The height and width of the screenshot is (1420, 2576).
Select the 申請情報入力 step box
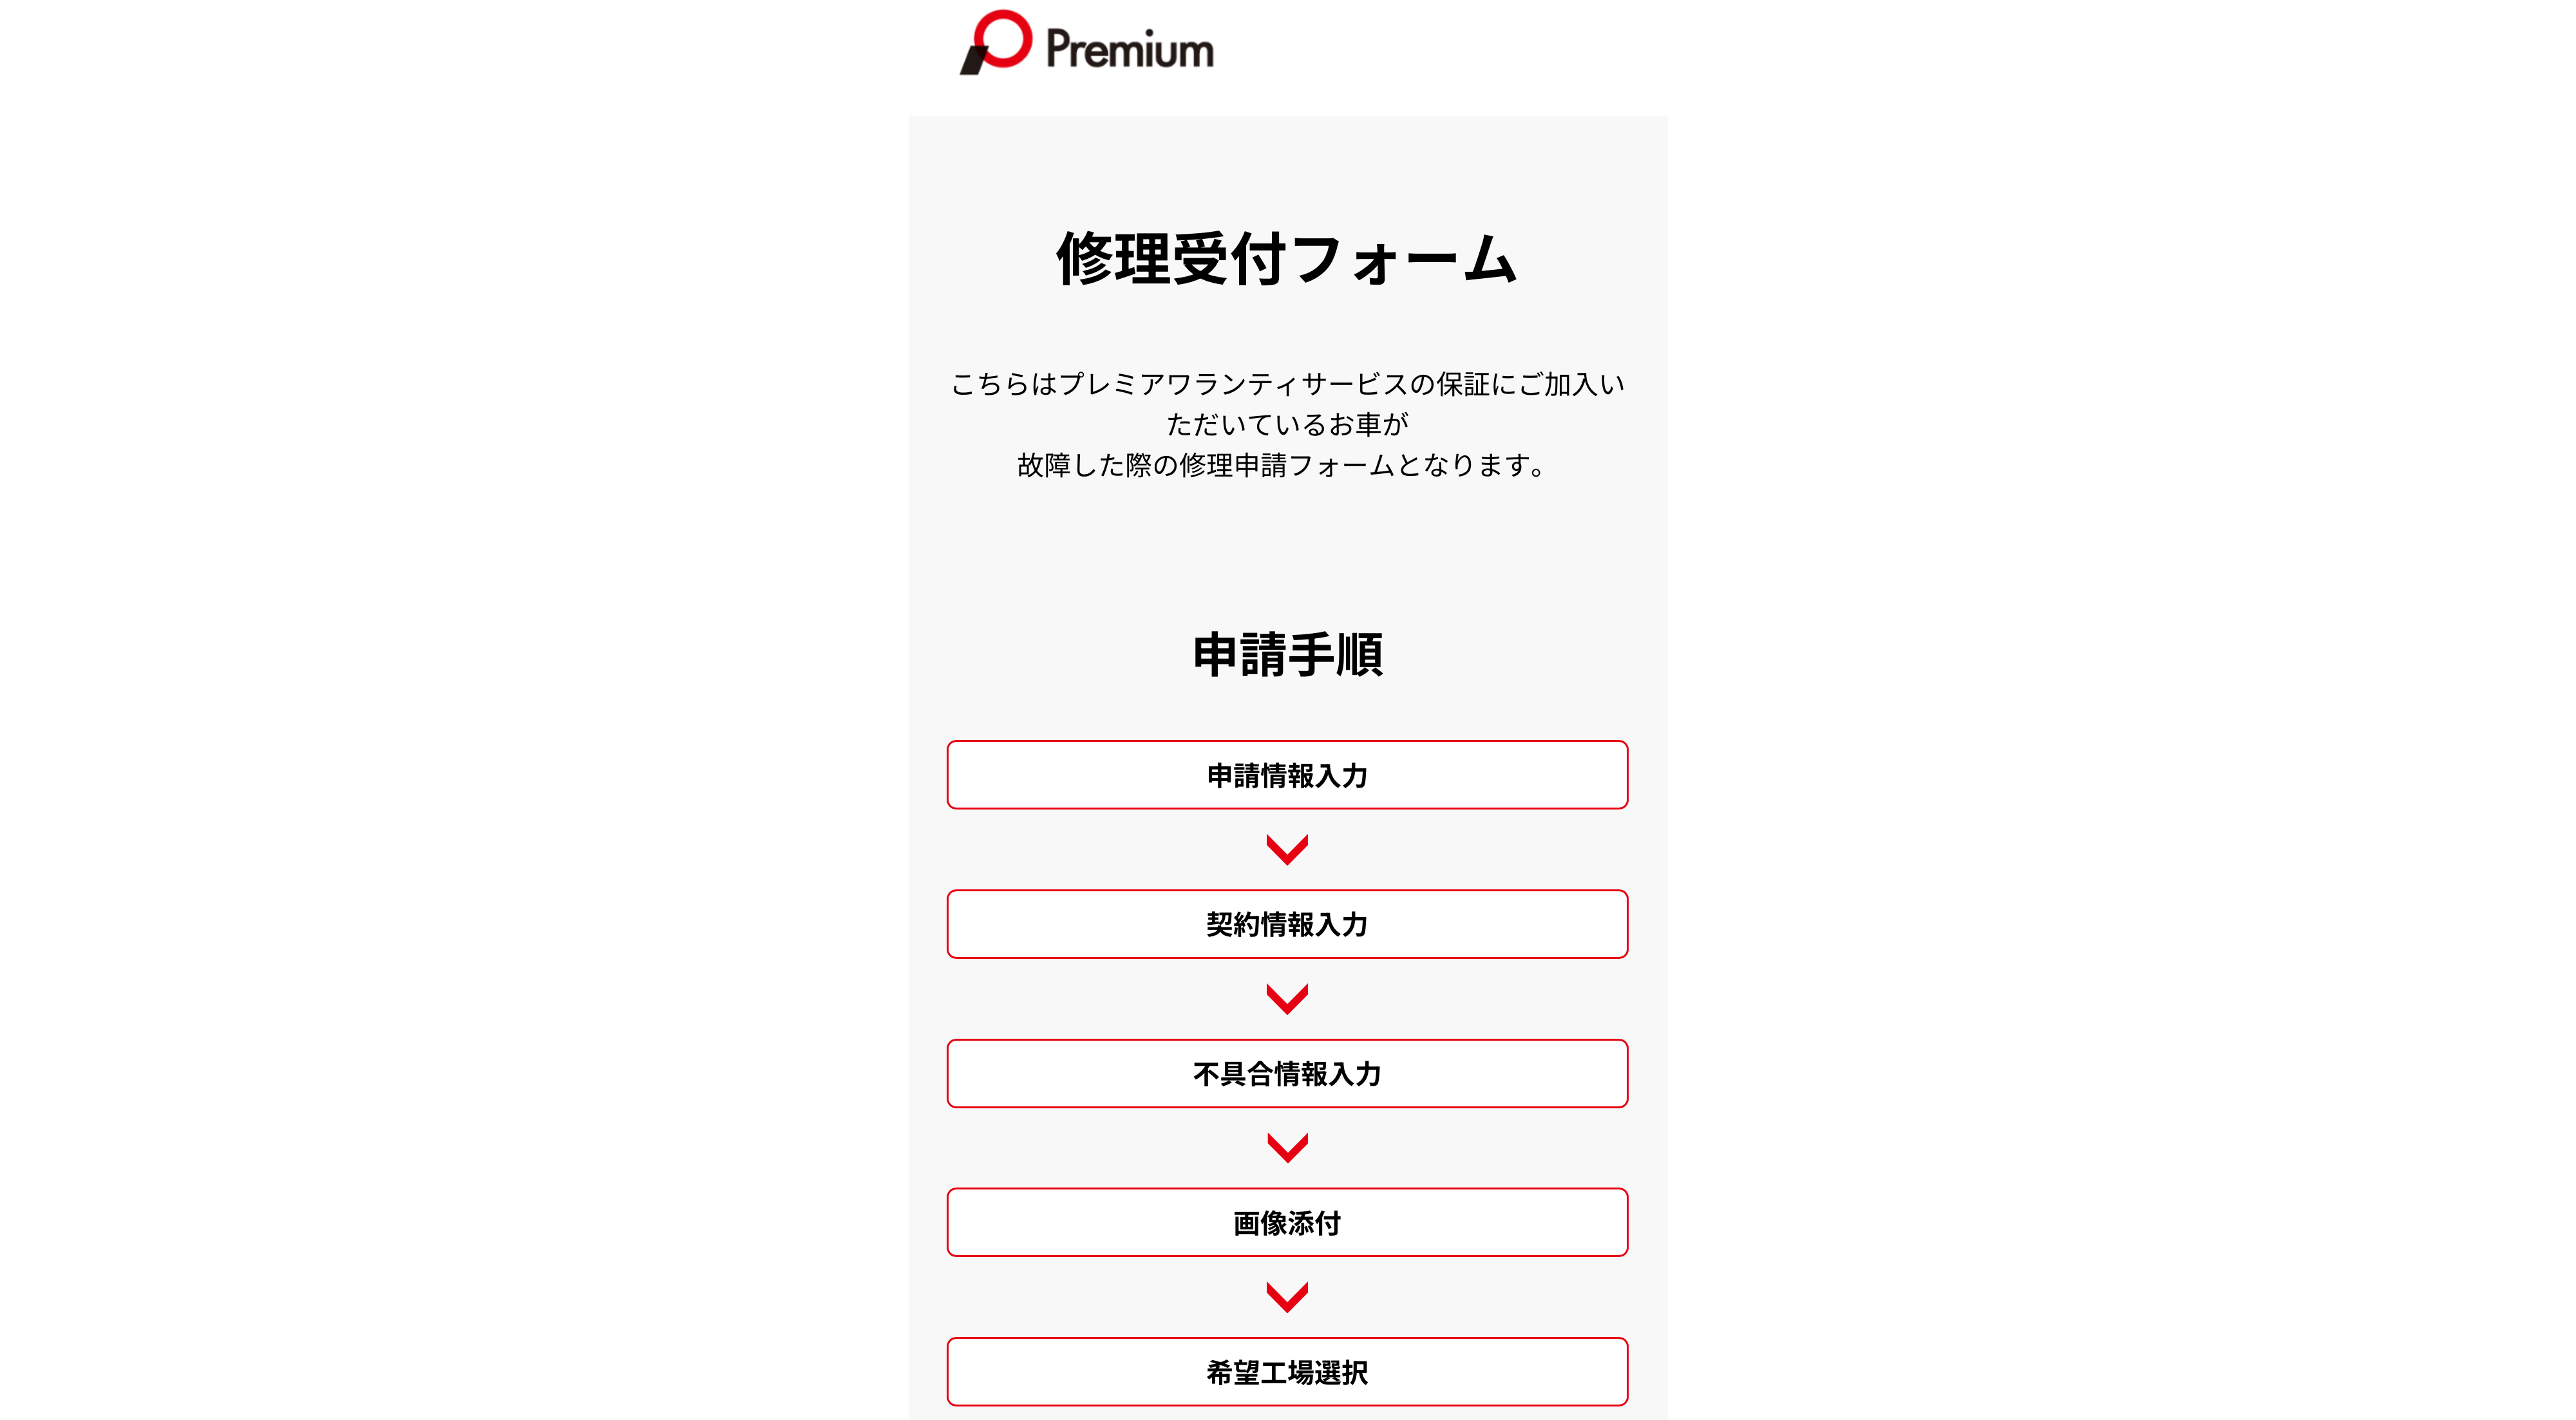(1287, 775)
